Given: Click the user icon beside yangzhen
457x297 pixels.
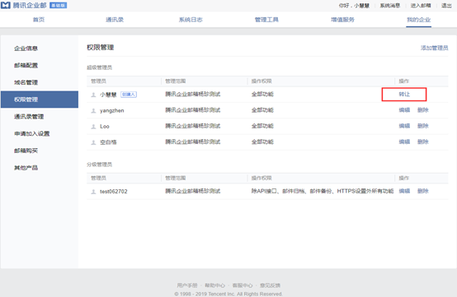Looking at the screenshot, I should coord(93,111).
